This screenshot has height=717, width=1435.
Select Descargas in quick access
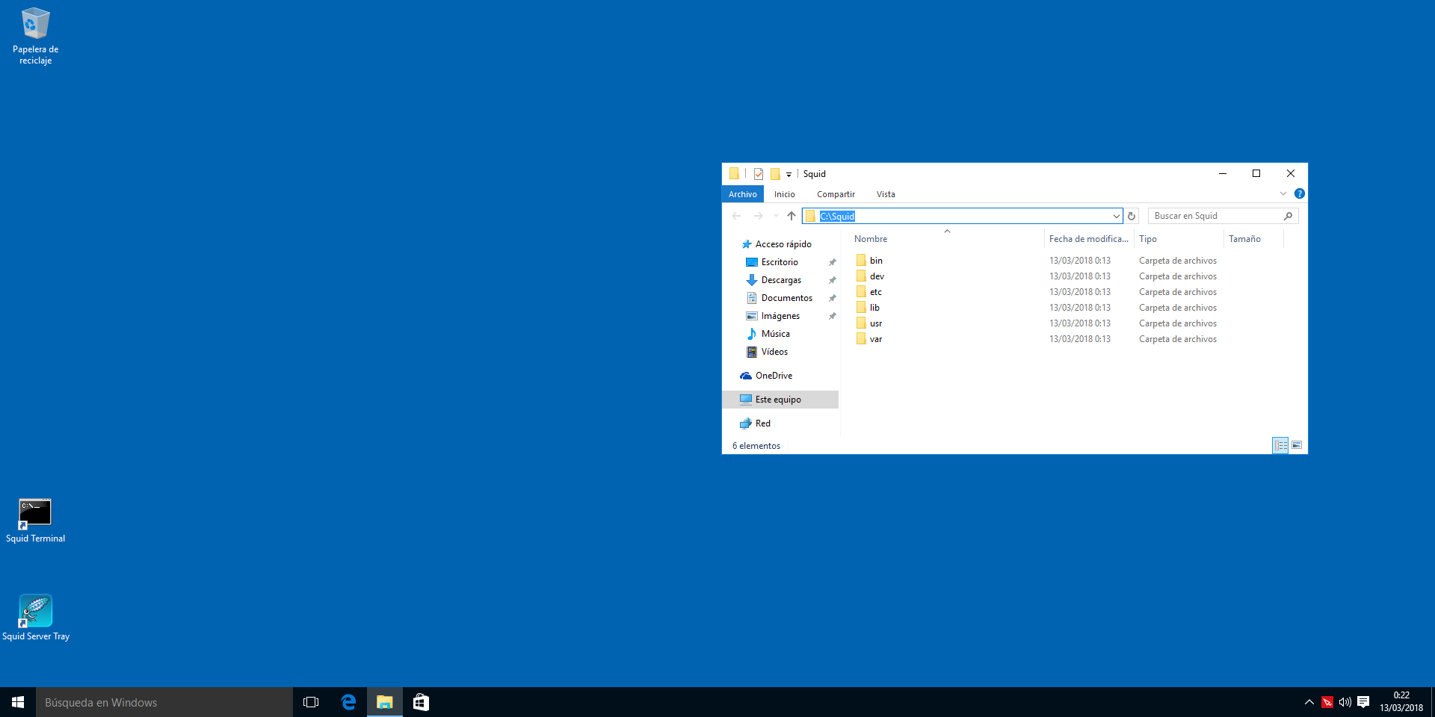point(781,280)
